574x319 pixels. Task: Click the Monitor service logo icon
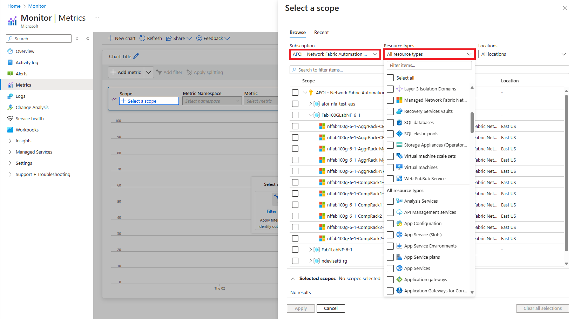tap(12, 21)
